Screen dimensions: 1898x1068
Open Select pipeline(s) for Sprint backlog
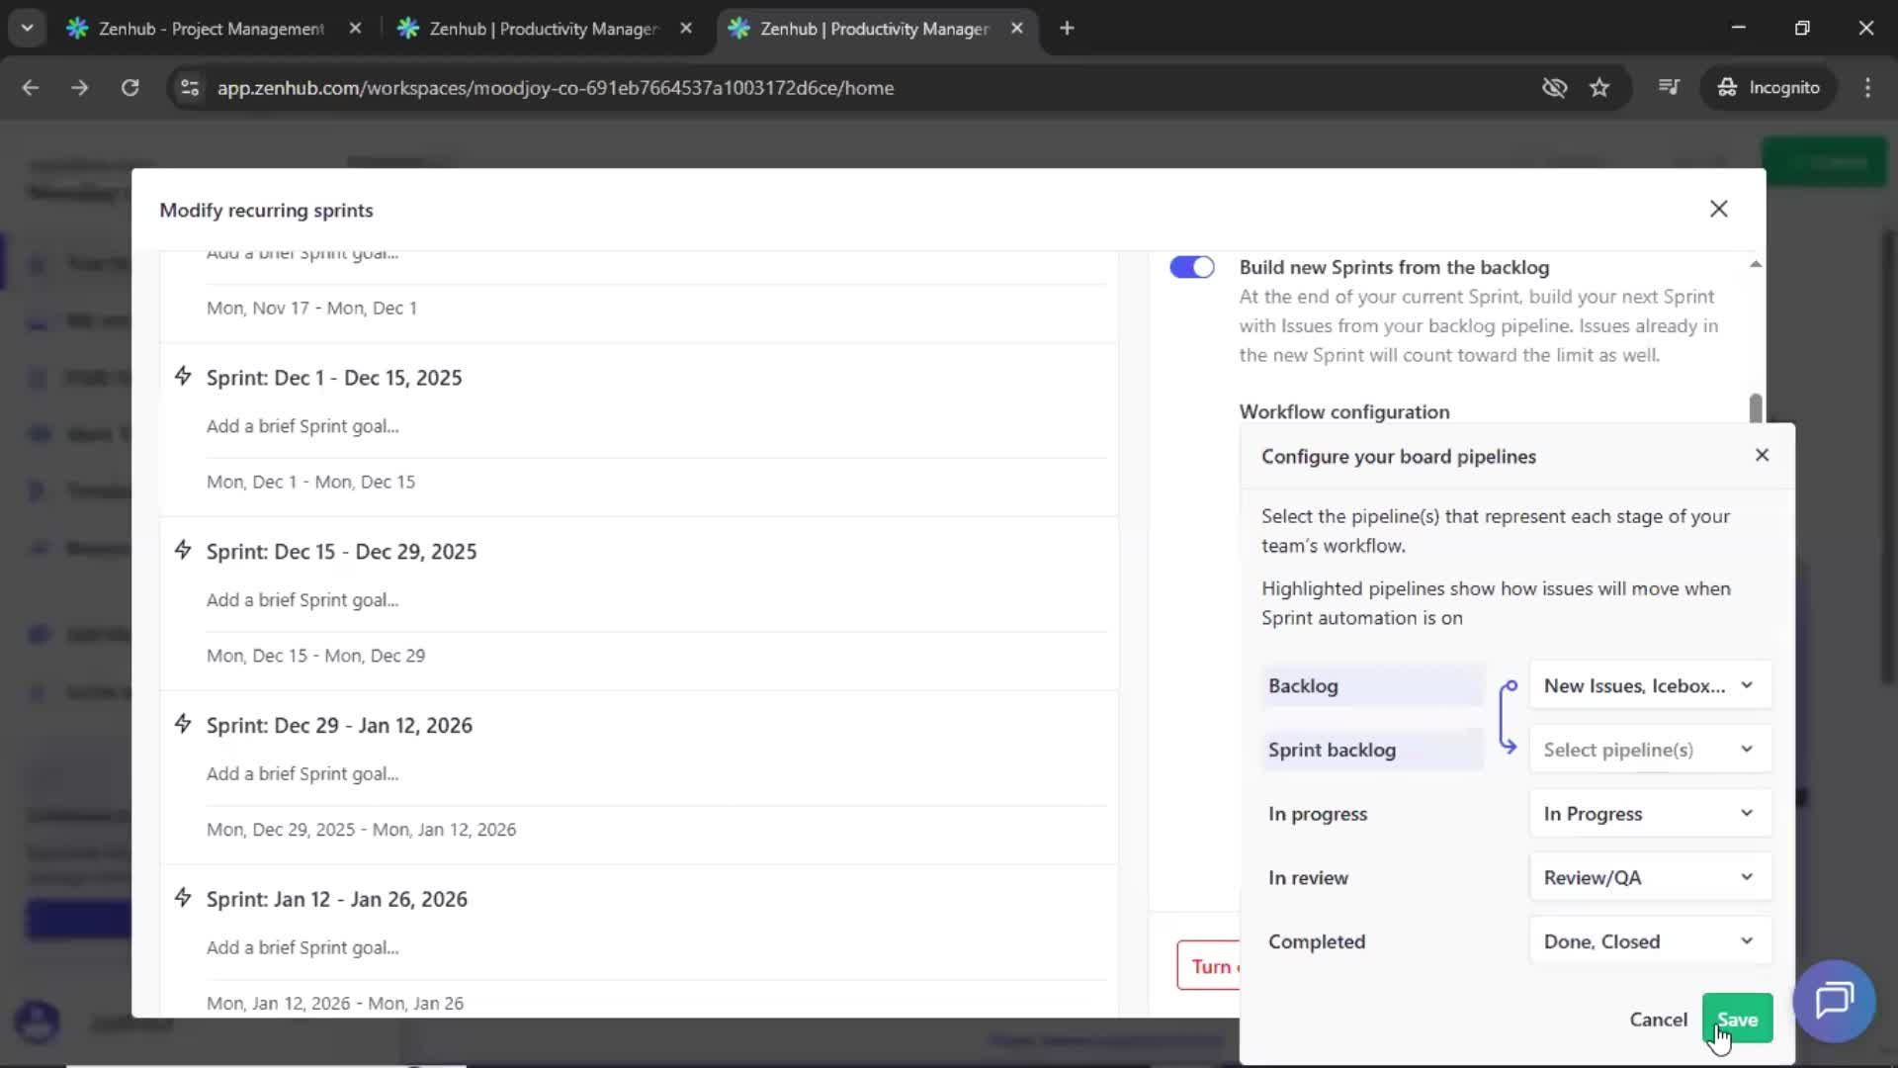tap(1649, 750)
